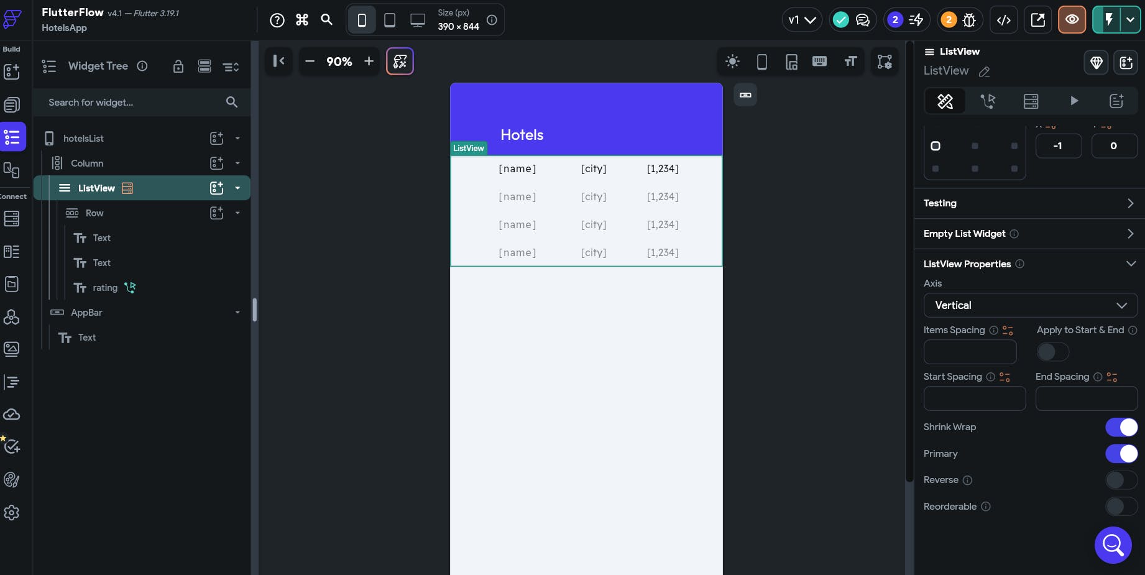Add child widget to Column
This screenshot has height=575, width=1145.
coord(216,163)
